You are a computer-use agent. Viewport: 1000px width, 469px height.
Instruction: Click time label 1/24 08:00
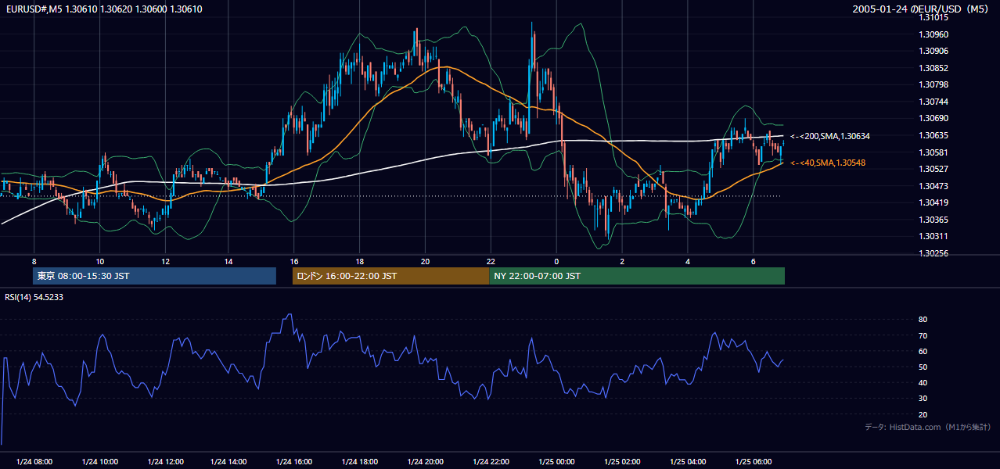coord(34,462)
